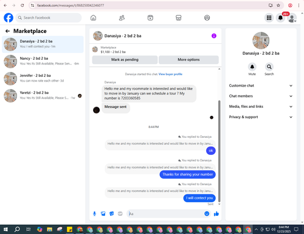
Task: Click the Search Facebook field
Action: [x=49, y=18]
